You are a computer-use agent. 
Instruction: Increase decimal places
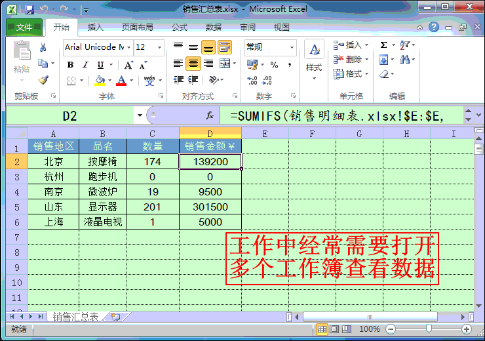pos(252,81)
